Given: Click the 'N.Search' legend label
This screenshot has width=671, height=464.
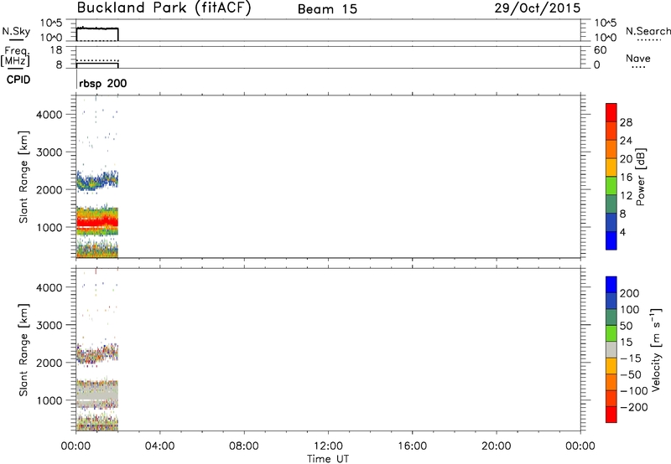Looking at the screenshot, I should click(x=648, y=31).
